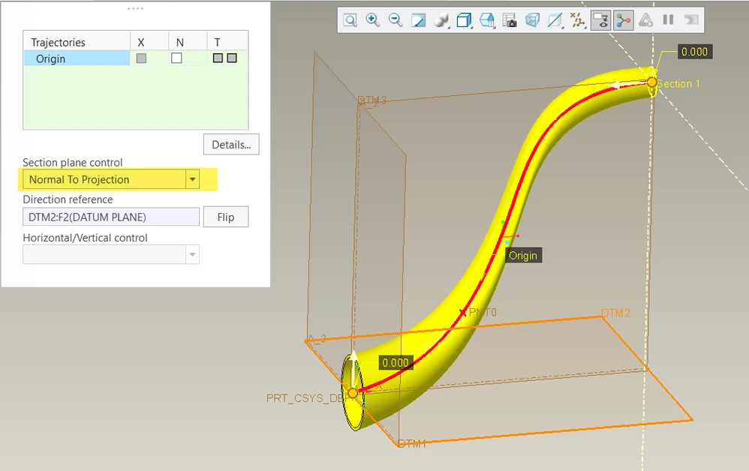Screen dimensions: 749x471
Task: Click the Repaint screen icon
Action: coord(419,20)
